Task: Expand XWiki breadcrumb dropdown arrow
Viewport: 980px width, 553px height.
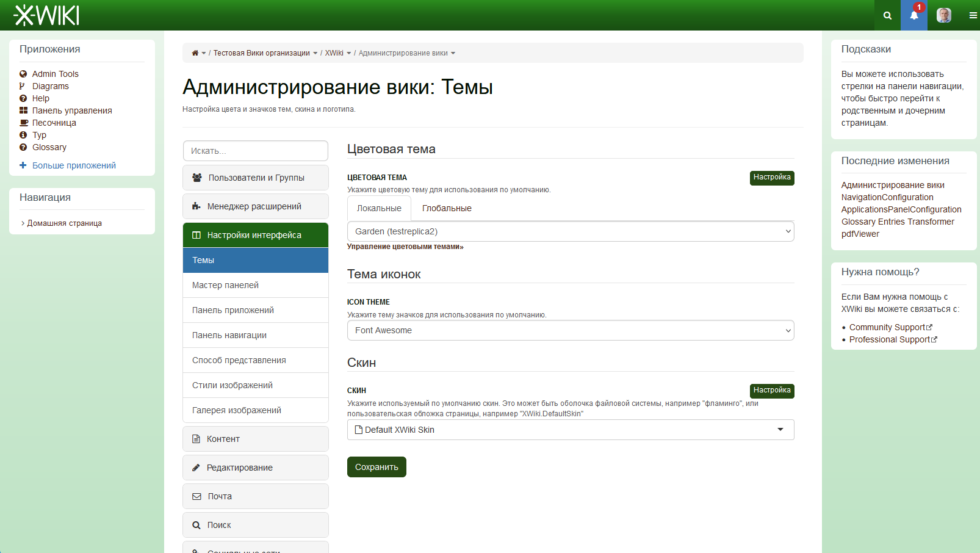Action: (x=349, y=53)
